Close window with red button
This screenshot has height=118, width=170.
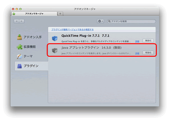(x=13, y=9)
